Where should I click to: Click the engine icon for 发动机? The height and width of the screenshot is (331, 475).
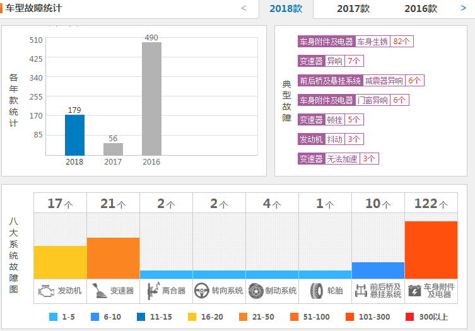(46, 291)
